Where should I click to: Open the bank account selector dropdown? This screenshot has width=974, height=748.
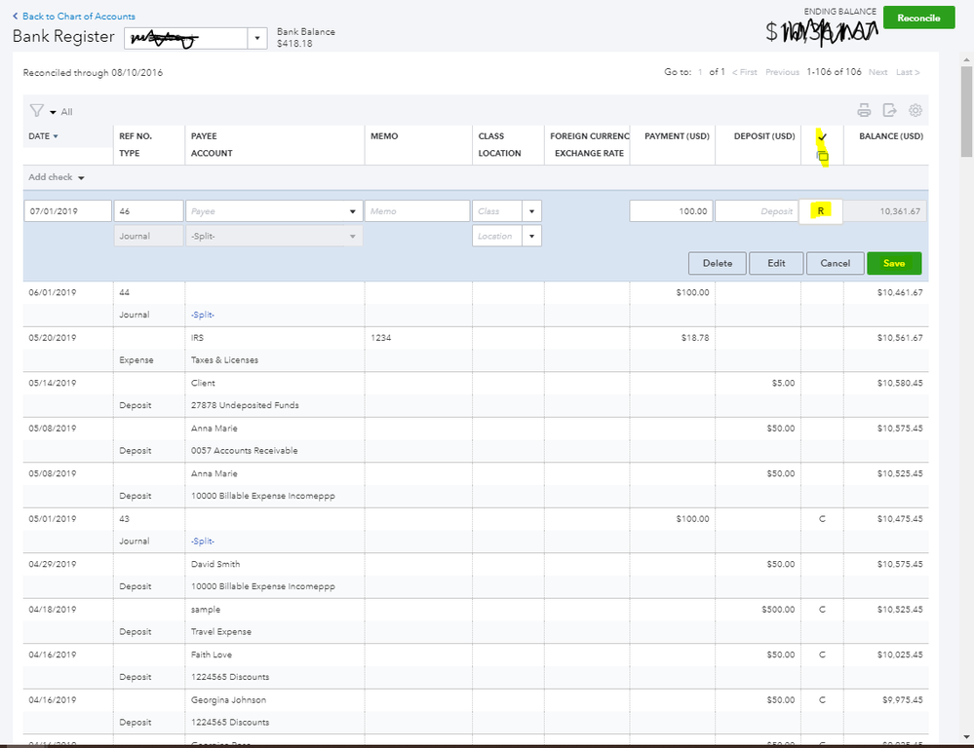[257, 39]
